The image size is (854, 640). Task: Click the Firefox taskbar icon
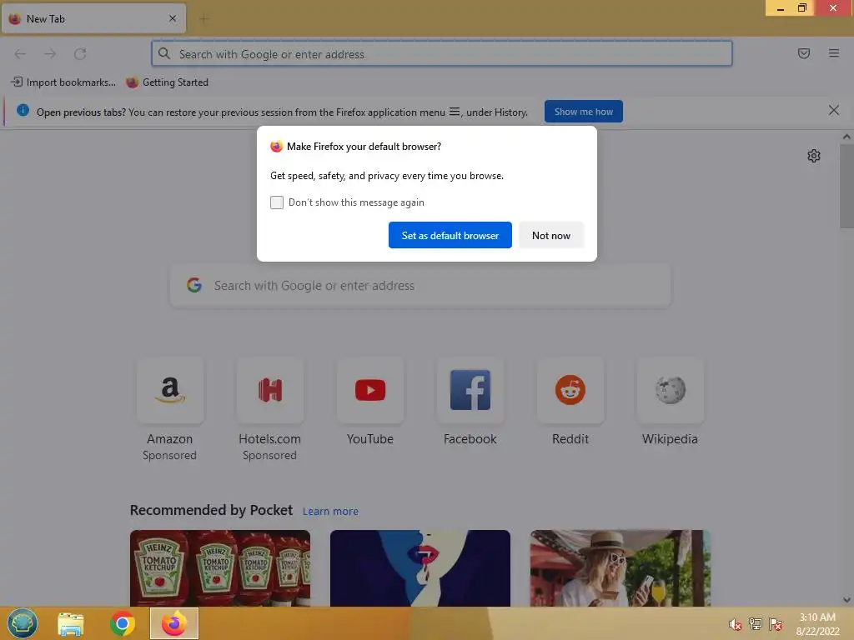pyautogui.click(x=174, y=623)
